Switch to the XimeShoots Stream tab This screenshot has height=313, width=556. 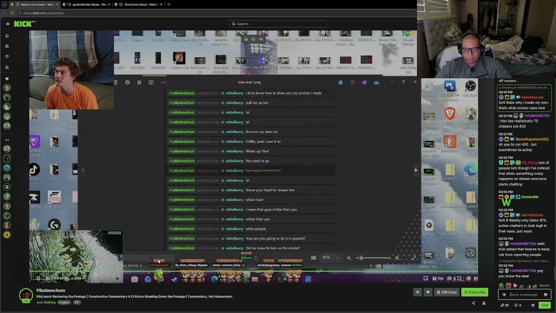(x=139, y=4)
